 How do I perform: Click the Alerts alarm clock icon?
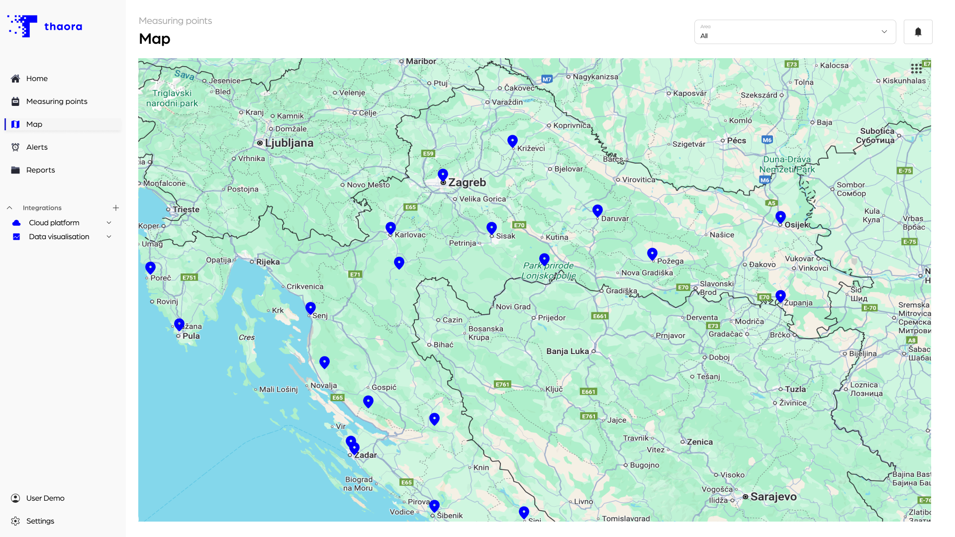coord(15,147)
